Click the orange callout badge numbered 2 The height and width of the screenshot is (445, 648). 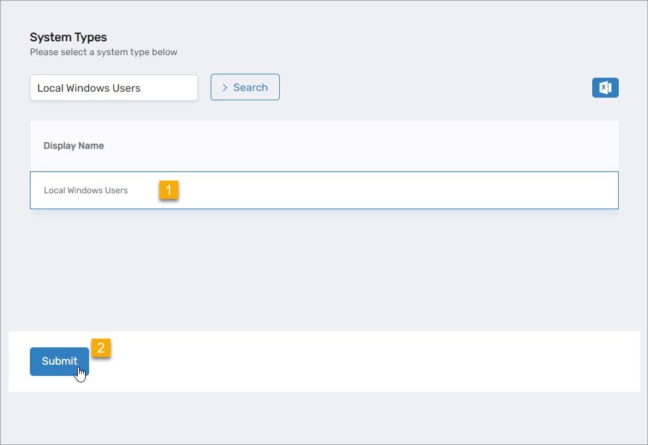[101, 348]
